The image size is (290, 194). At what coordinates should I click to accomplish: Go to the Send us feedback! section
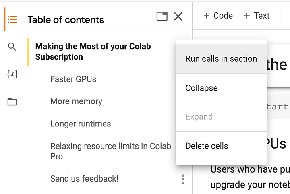(84, 179)
